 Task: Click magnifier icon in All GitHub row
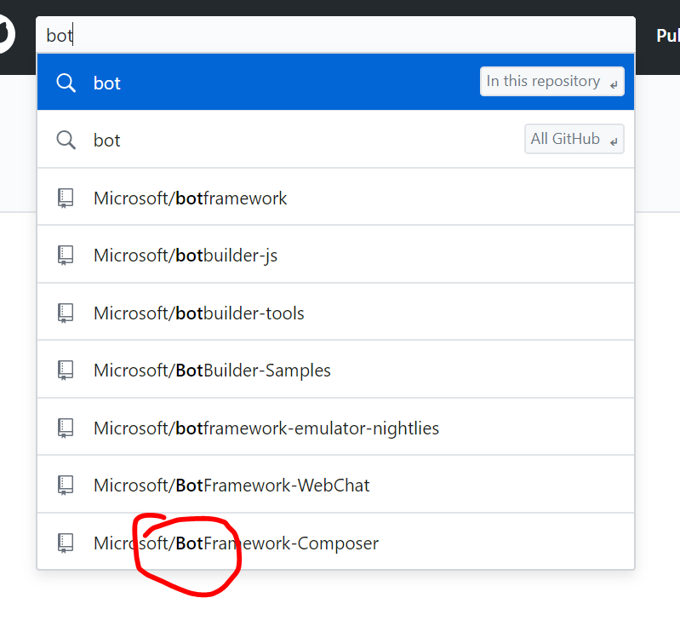point(66,140)
